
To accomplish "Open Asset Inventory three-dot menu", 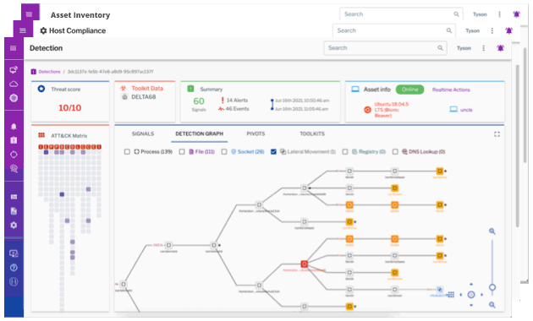I will point(499,14).
